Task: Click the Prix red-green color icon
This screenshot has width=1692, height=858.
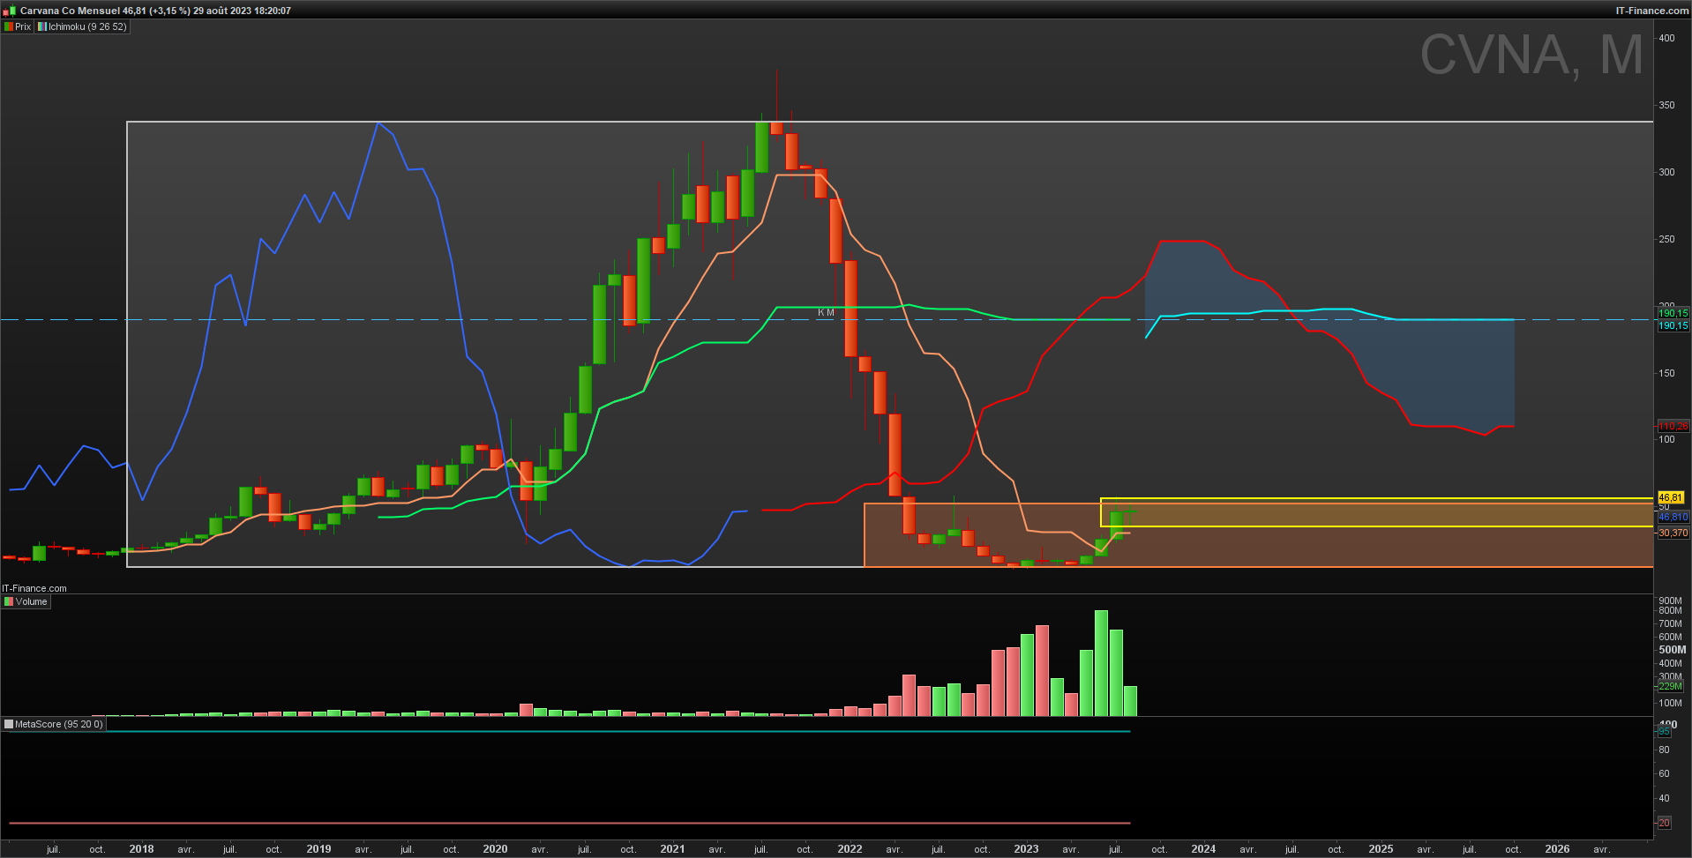Action: coord(9,26)
